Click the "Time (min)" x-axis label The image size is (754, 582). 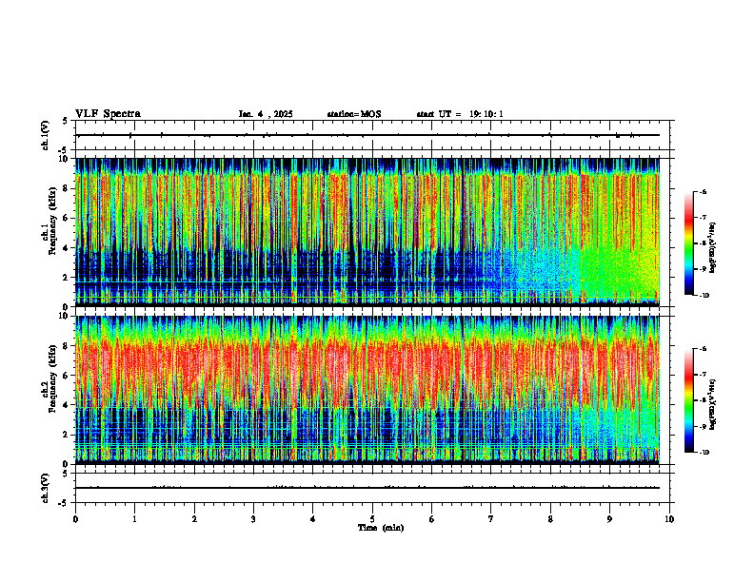[381, 528]
